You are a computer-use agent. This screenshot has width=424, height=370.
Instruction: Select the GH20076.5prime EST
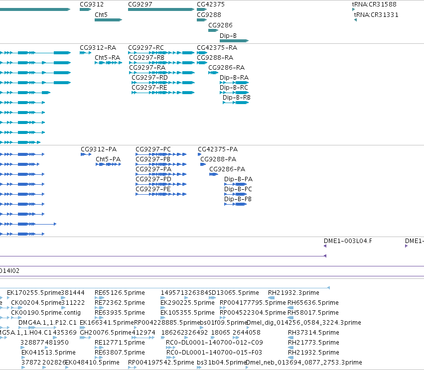86,338
